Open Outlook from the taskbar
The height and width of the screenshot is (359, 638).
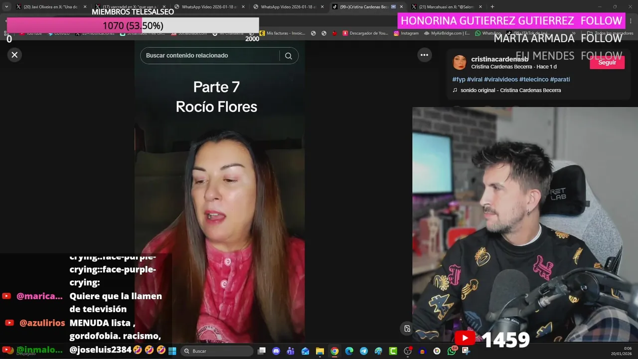(x=305, y=351)
